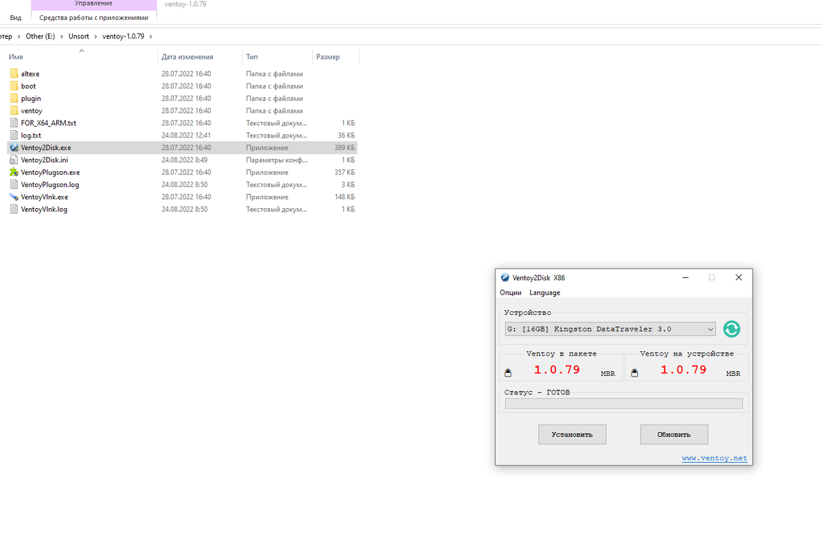Click the Ventoy2Disk title bar app icon
Screen dimensions: 822x543
pyautogui.click(x=505, y=278)
